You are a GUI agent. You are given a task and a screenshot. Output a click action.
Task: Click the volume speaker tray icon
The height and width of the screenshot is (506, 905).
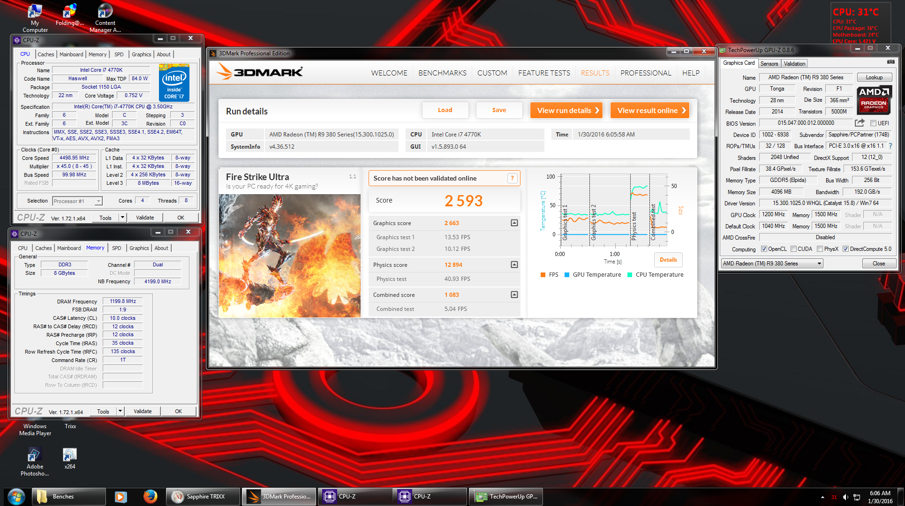click(x=845, y=497)
